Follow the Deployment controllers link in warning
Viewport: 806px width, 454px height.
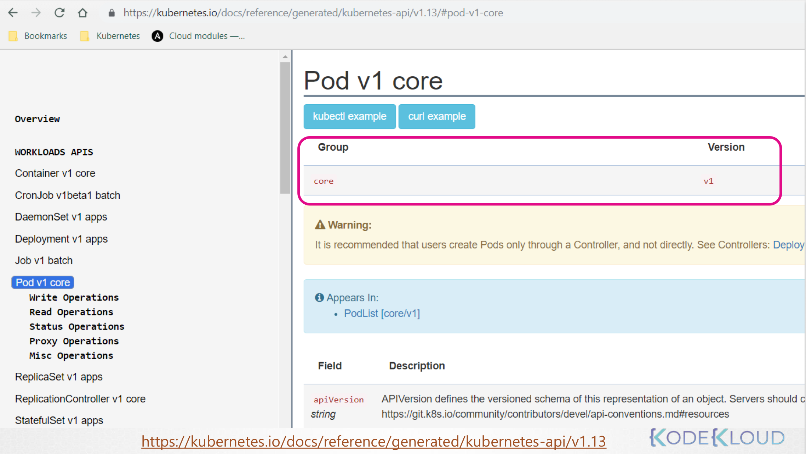788,245
